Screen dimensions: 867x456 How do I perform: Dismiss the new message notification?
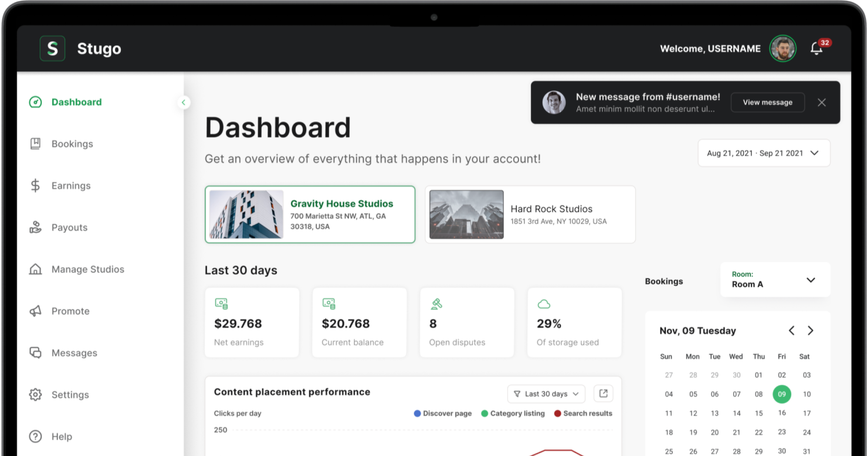coord(821,103)
